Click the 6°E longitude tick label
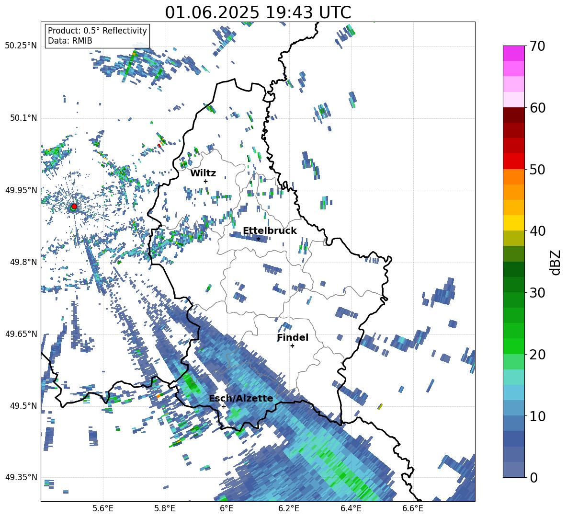The height and width of the screenshot is (518, 567). tap(227, 508)
